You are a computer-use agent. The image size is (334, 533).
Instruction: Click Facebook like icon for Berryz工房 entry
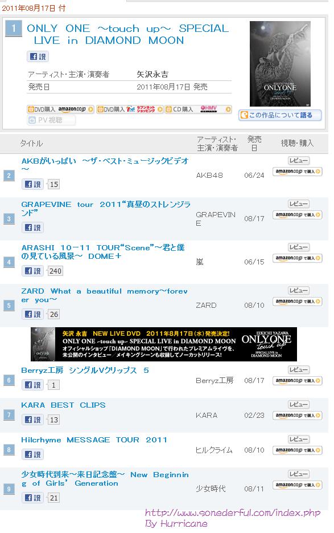32,385
